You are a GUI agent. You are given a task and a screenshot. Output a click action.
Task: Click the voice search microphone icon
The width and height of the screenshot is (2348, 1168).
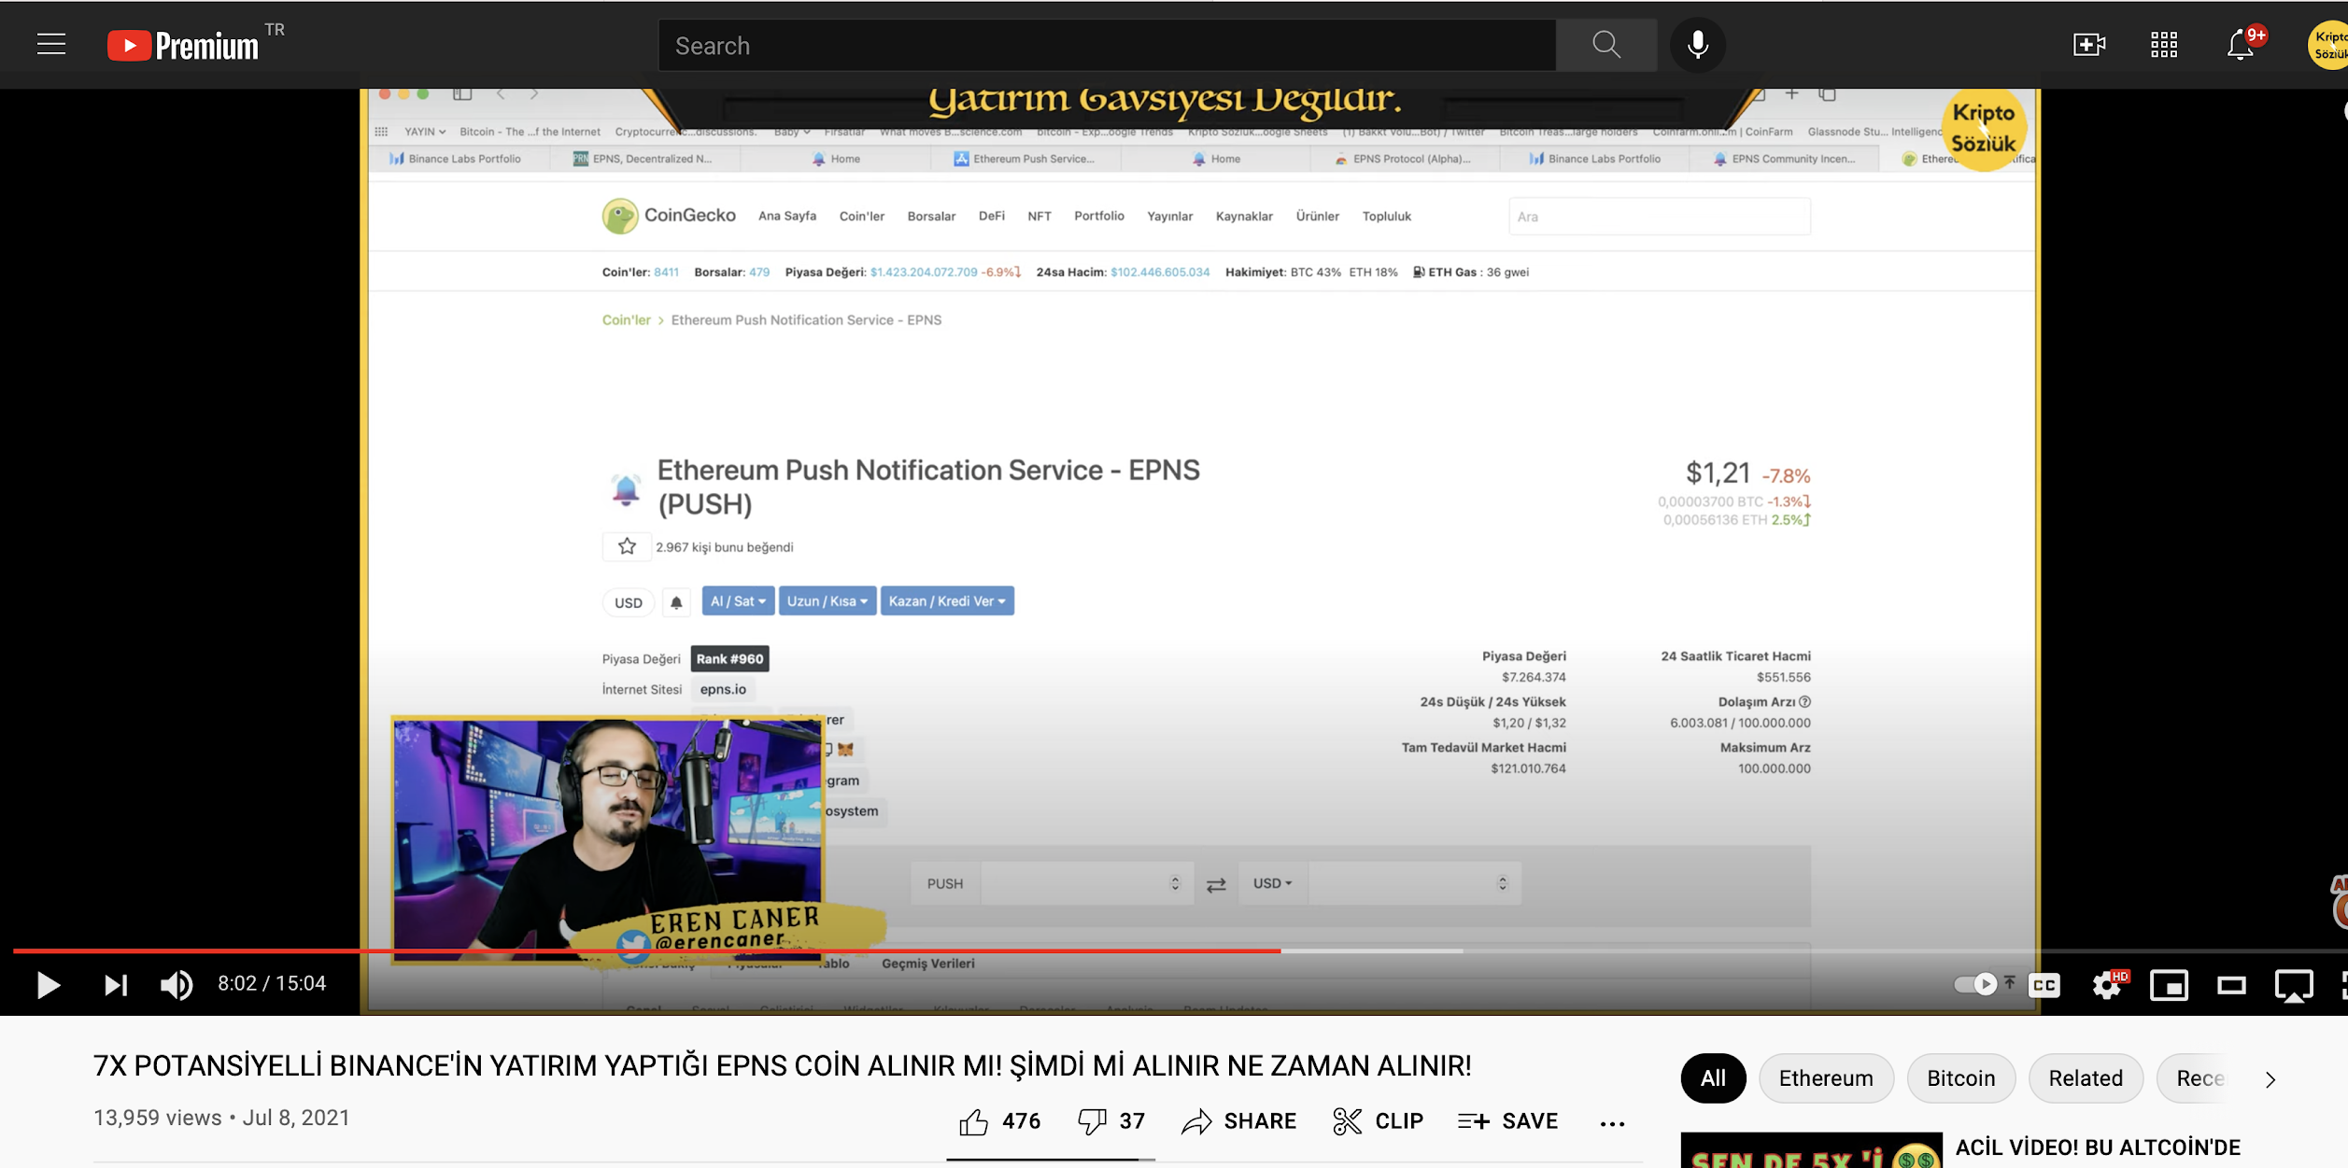[1697, 45]
